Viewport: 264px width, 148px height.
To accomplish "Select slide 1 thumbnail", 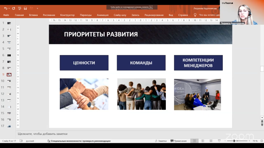I will [x=9, y=23].
